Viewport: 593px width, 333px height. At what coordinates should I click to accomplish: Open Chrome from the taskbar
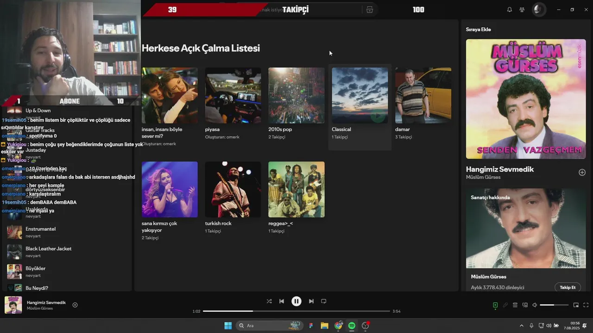click(x=338, y=326)
